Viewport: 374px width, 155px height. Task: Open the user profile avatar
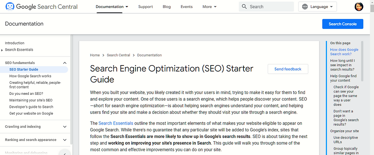tap(359, 6)
